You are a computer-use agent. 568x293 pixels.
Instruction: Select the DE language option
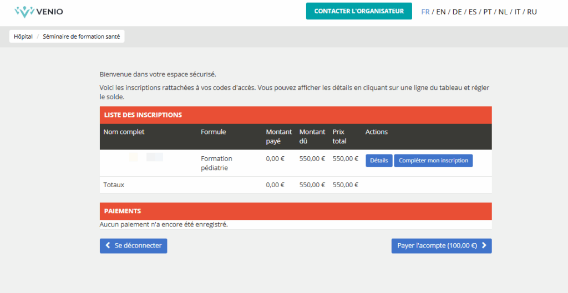pos(457,12)
